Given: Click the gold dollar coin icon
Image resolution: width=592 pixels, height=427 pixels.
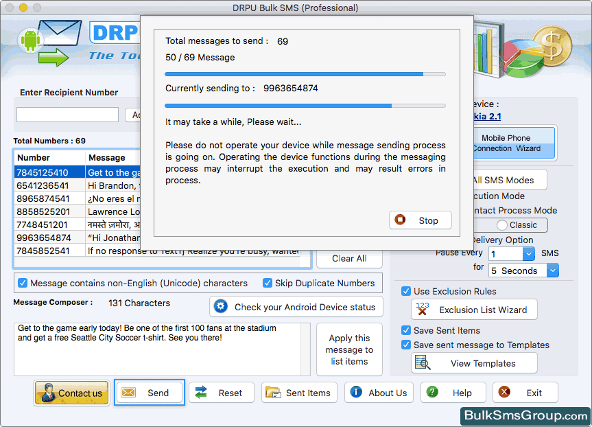Looking at the screenshot, I should 552,47.
